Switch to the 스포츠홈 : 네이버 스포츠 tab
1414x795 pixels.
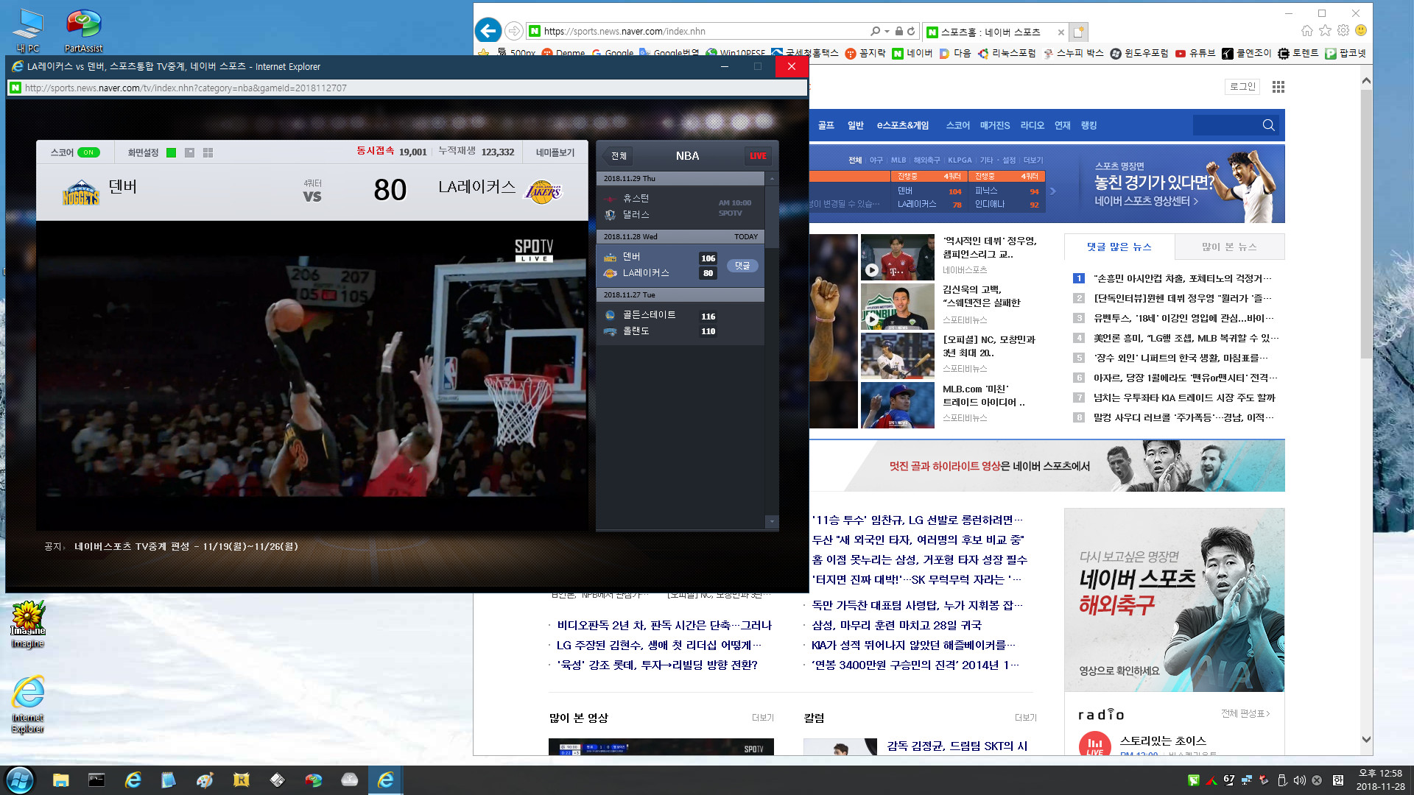(x=990, y=32)
